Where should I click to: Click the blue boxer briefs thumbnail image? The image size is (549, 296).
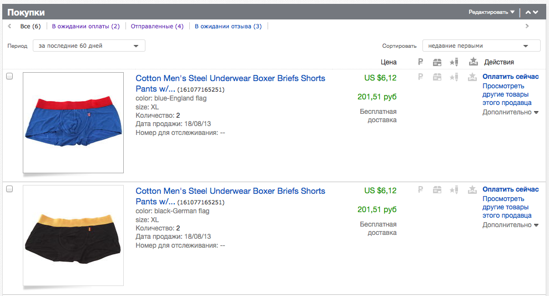tap(73, 123)
